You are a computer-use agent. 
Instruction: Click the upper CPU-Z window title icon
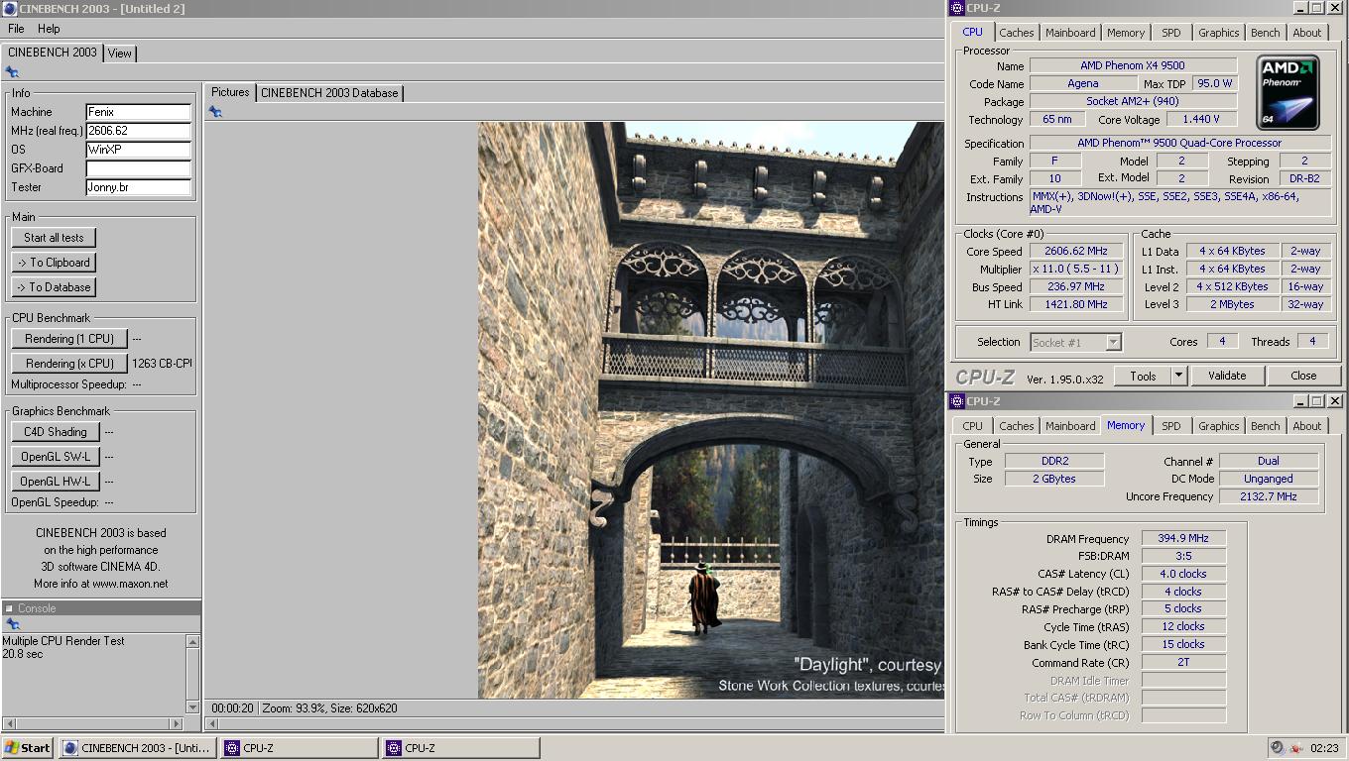point(957,8)
